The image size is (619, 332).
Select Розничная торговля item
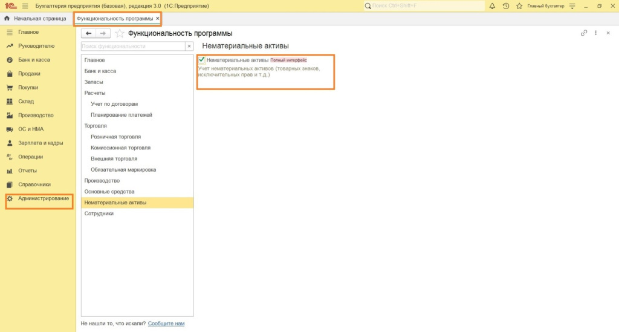point(137,137)
